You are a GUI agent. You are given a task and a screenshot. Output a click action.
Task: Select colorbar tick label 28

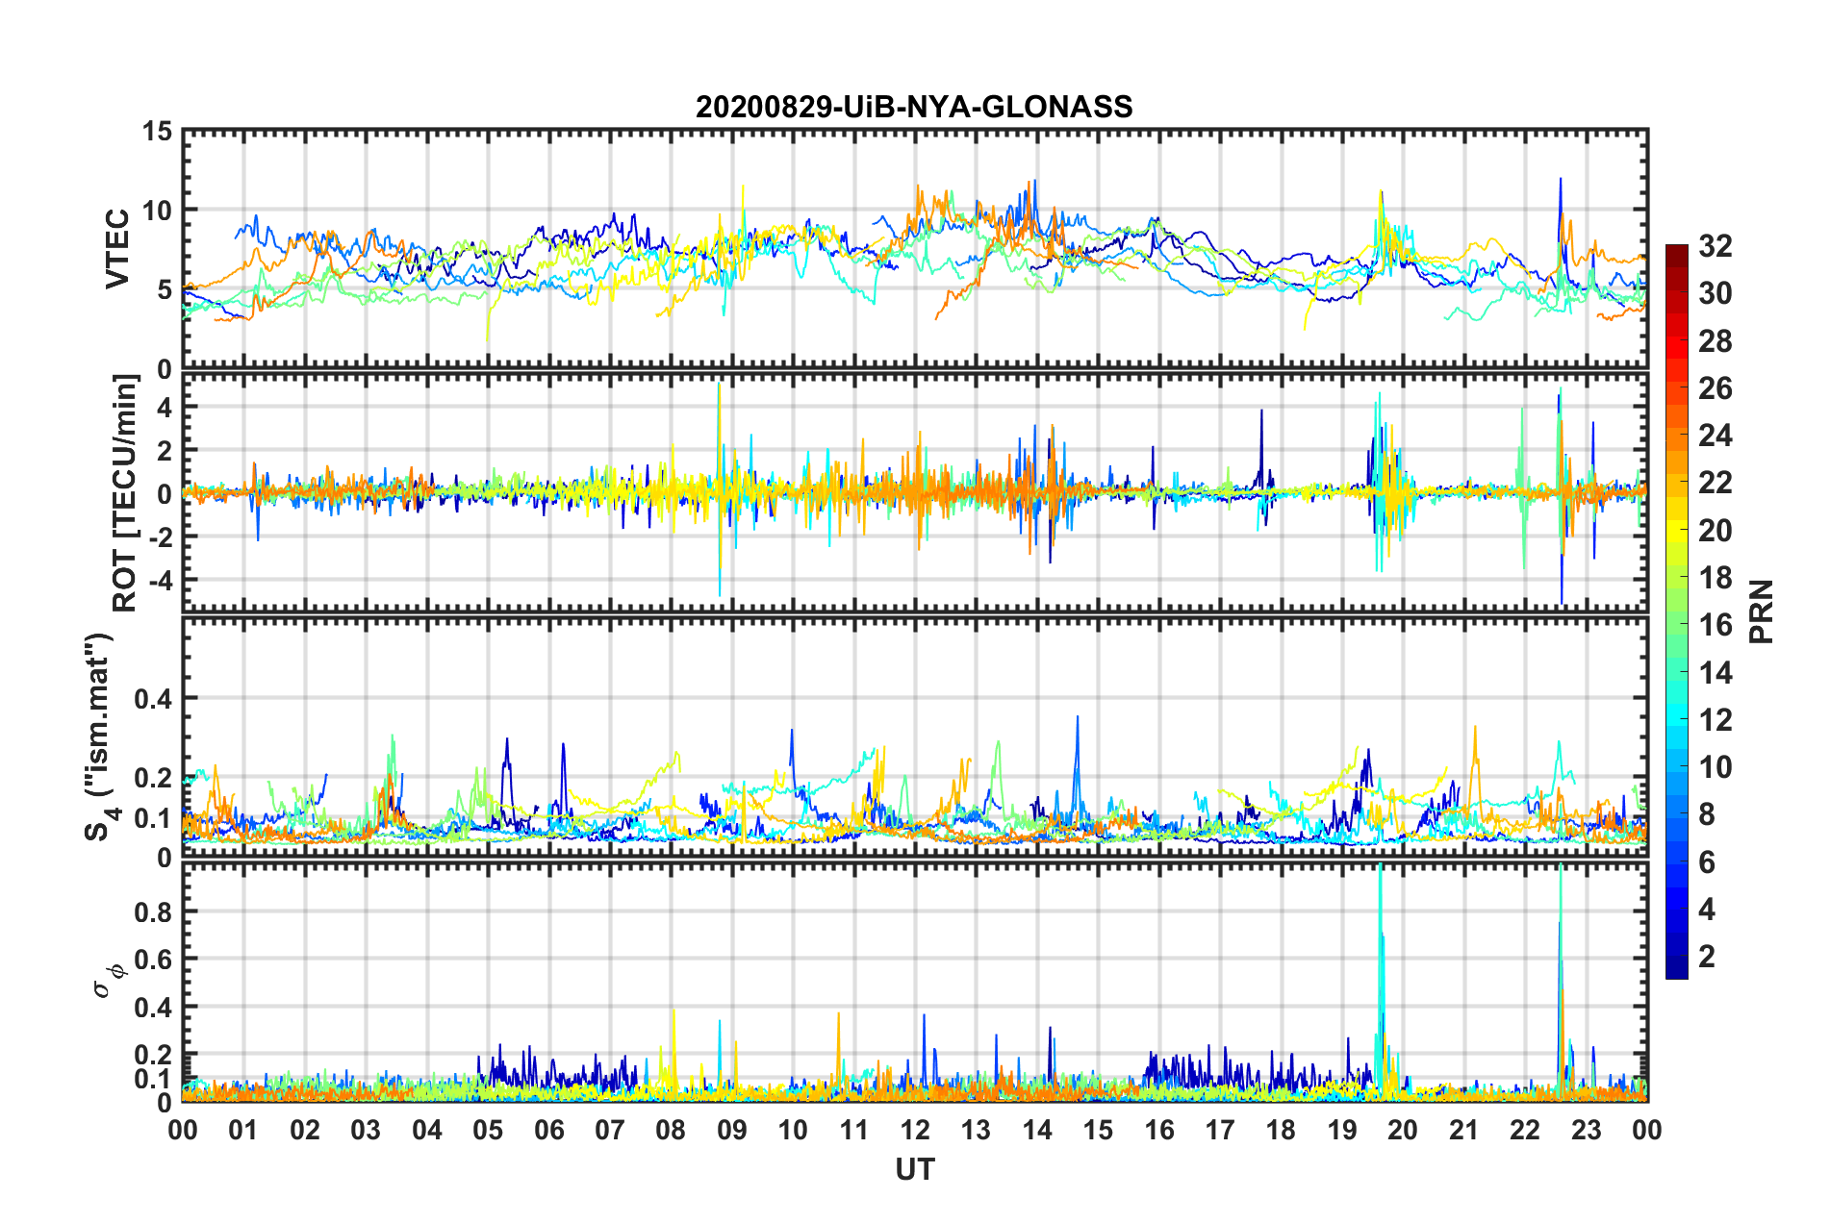click(x=1715, y=341)
